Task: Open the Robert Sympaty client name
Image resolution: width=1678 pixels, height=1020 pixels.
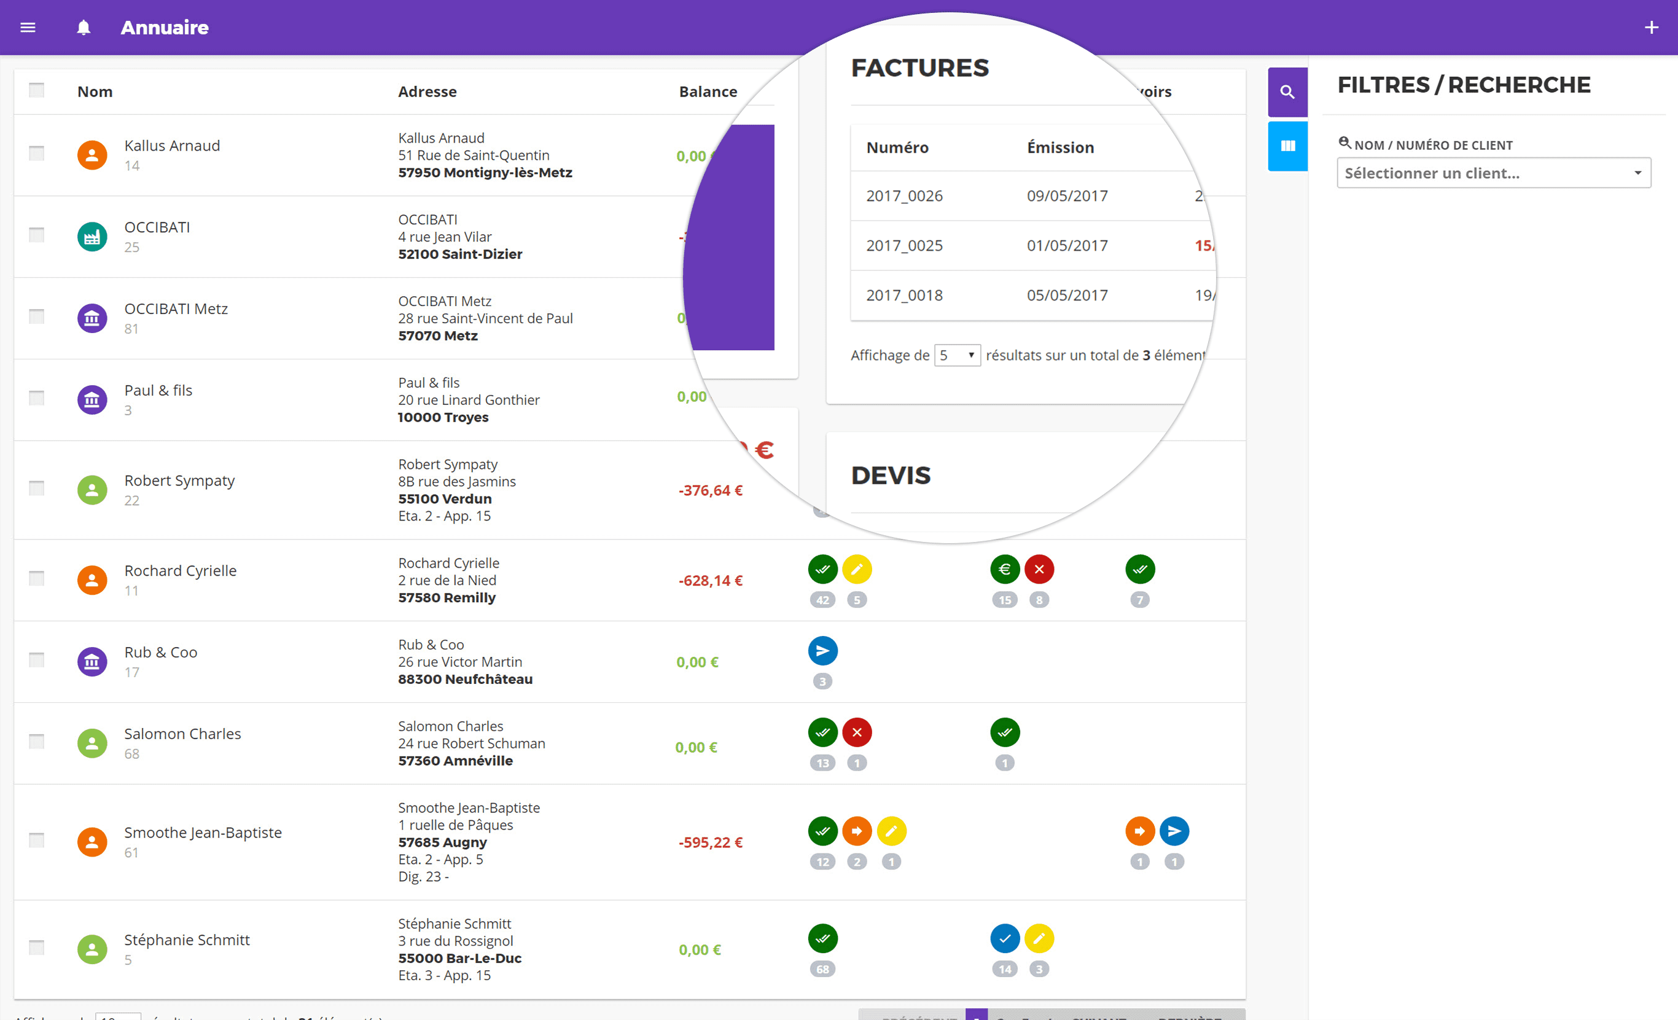Action: [x=179, y=481]
